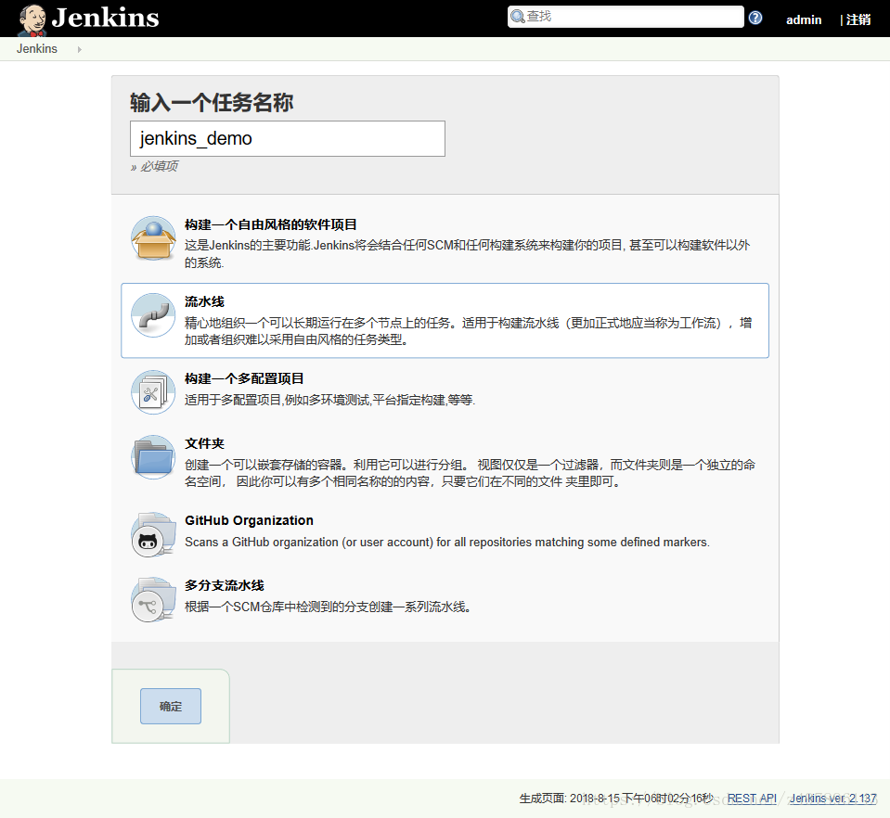Select 构建一个多配置项目 title

[x=244, y=379]
